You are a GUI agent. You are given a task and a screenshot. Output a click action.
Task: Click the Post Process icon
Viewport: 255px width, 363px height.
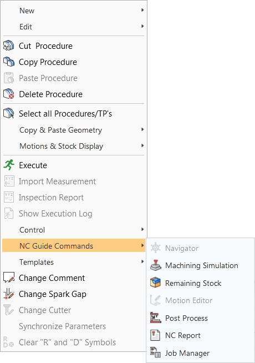click(155, 318)
